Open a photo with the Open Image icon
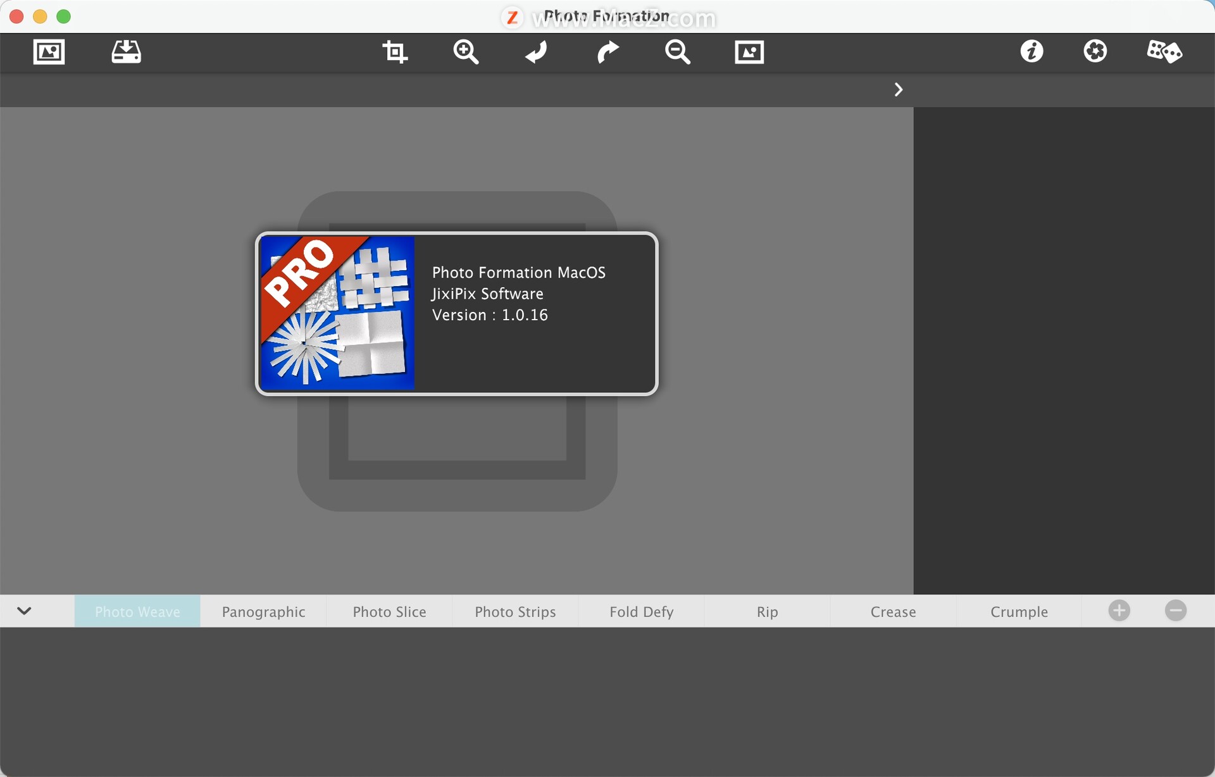This screenshot has height=777, width=1215. [49, 52]
